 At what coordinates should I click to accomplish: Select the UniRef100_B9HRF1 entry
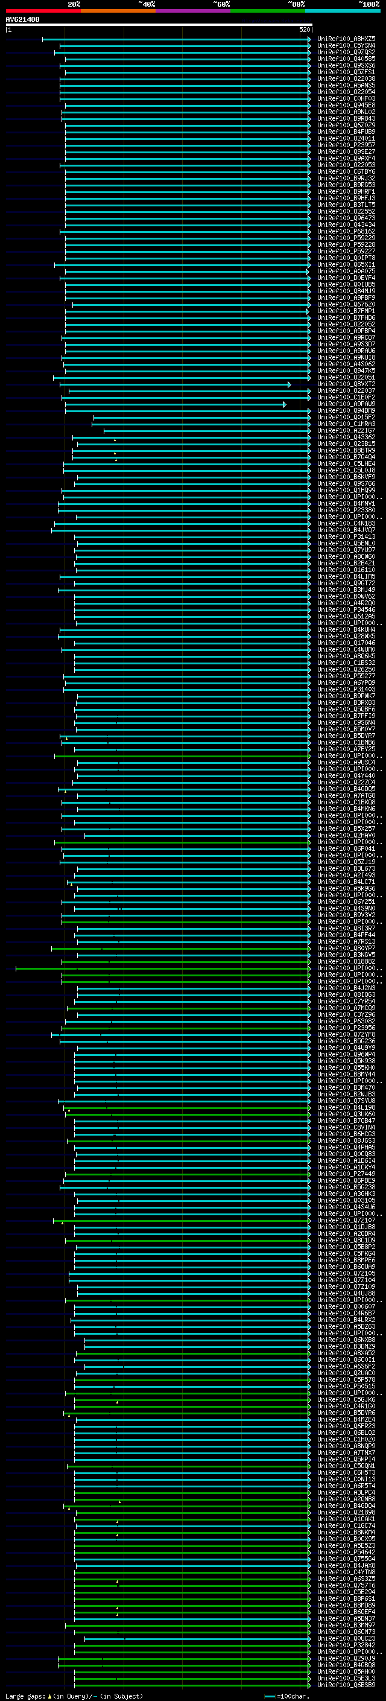pos(346,191)
